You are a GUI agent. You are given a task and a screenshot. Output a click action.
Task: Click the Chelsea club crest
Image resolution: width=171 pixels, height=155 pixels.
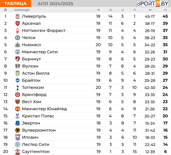coord(18,38)
